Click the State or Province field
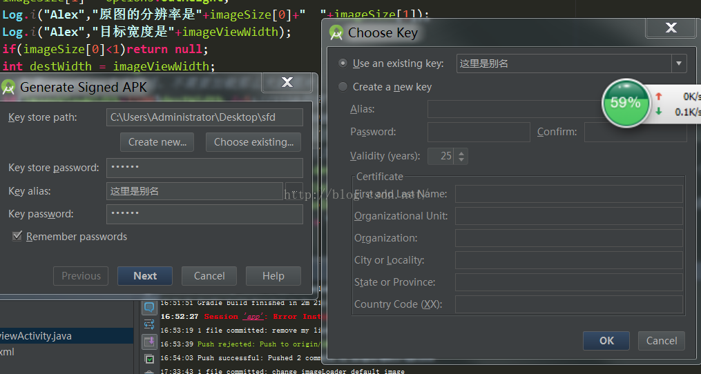This screenshot has height=374, width=701. pyautogui.click(x=569, y=282)
